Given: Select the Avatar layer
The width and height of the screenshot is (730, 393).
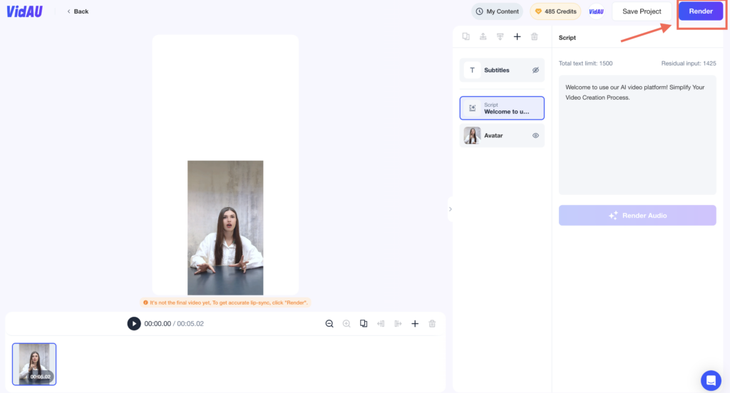Looking at the screenshot, I should 502,135.
